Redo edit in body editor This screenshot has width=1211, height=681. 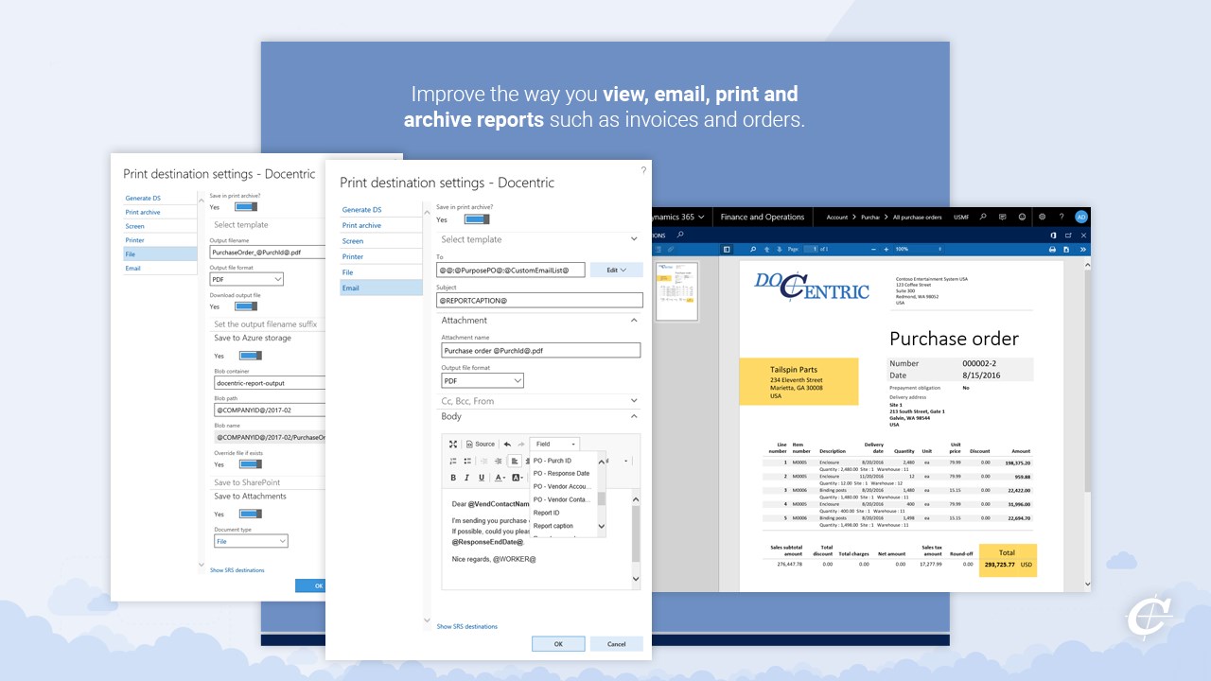pyautogui.click(x=520, y=444)
